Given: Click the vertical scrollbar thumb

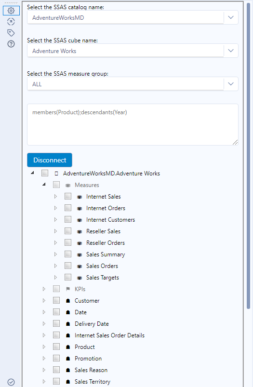Looking at the screenshot, I should [x=249, y=156].
